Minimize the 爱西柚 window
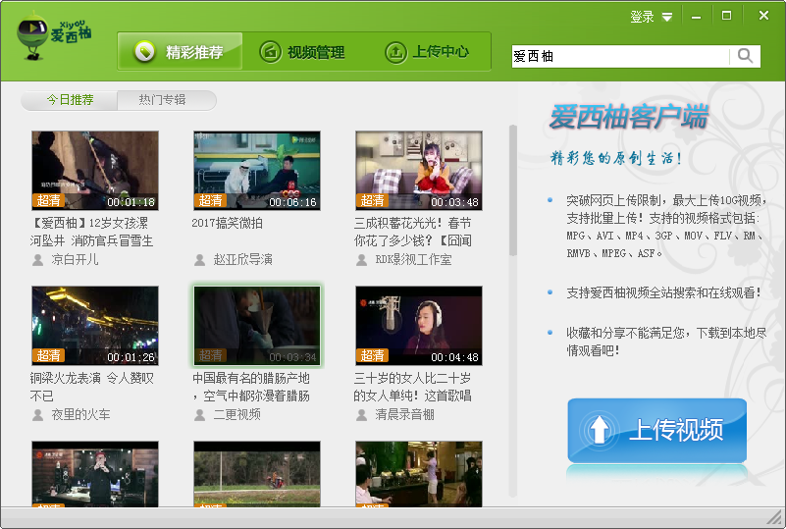 coord(696,17)
